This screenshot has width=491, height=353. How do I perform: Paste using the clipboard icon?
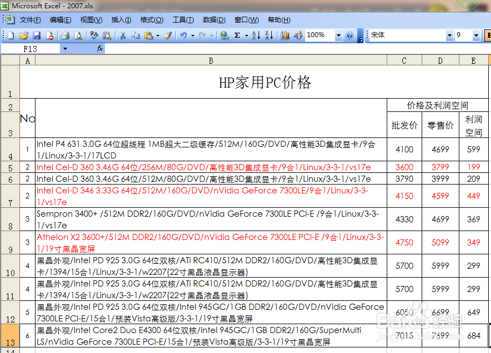pos(149,35)
